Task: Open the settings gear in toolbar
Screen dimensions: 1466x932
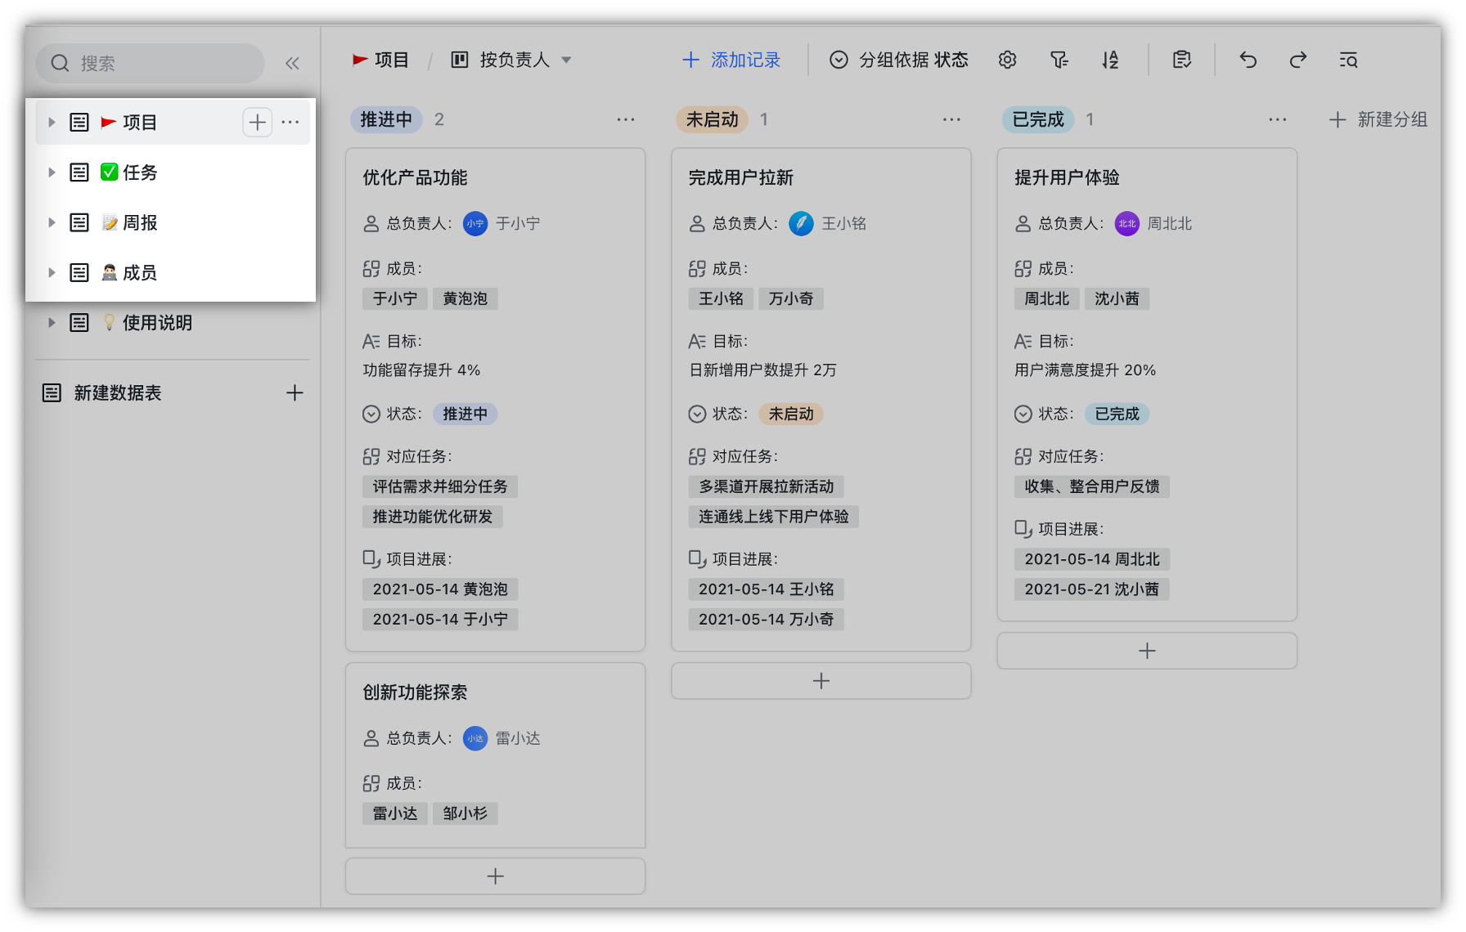Action: point(1007,60)
